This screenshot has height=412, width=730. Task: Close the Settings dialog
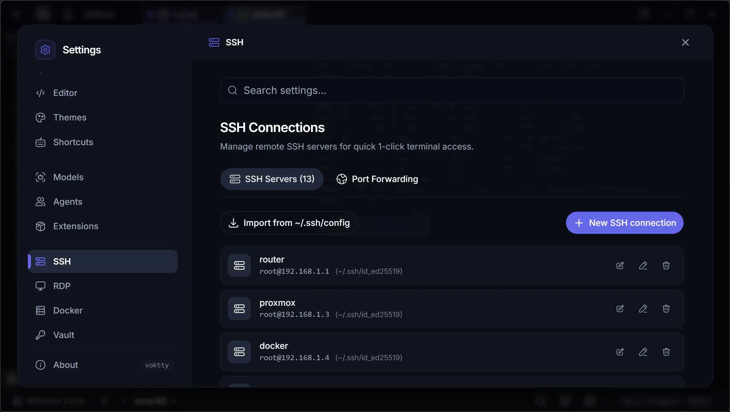click(x=685, y=43)
